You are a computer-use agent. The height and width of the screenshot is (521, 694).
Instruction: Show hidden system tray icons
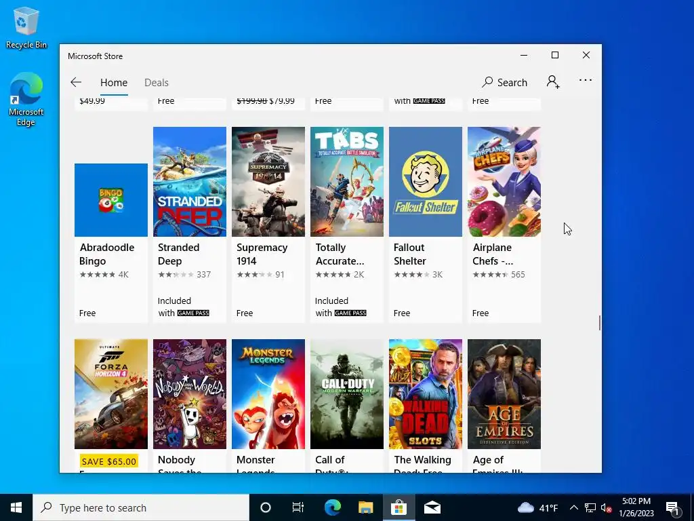point(573,507)
